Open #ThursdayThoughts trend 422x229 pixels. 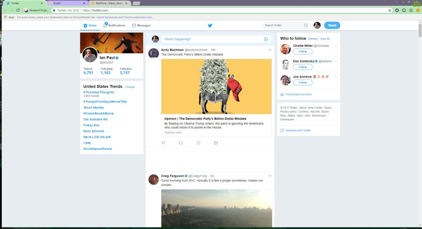coord(99,92)
